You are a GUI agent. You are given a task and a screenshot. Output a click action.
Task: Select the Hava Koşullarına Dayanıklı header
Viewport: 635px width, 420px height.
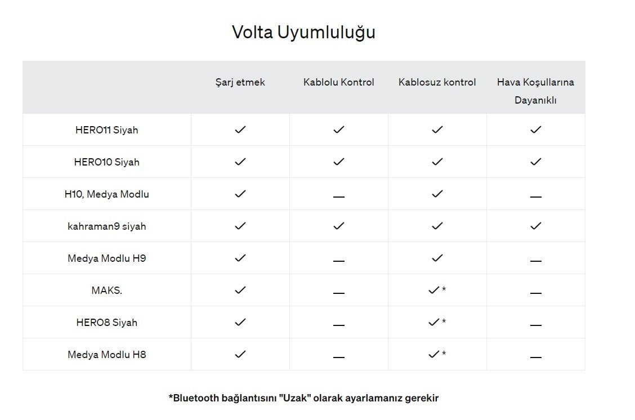click(535, 91)
